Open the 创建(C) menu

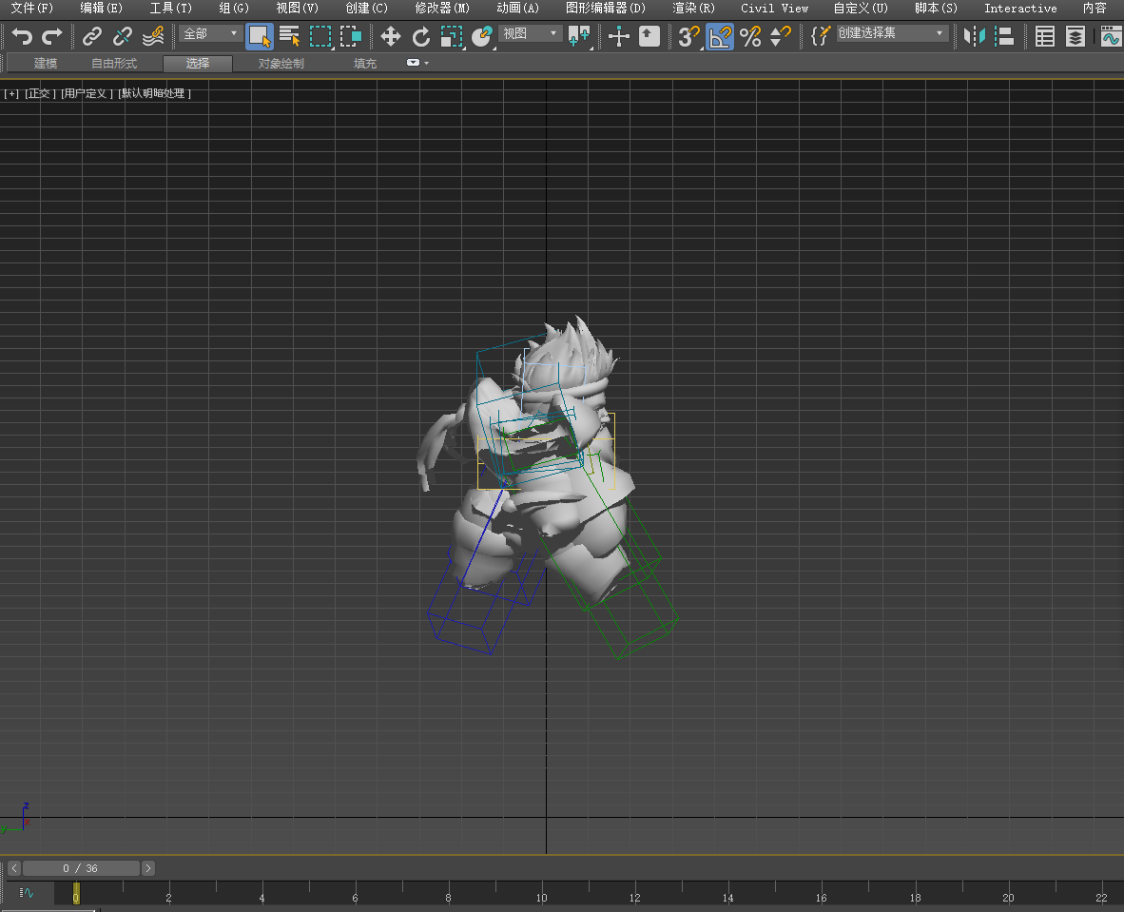366,8
